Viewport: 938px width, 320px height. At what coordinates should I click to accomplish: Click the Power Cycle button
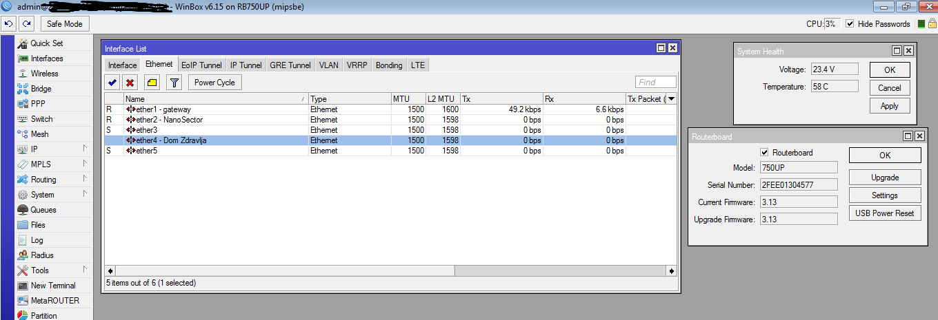pos(214,83)
